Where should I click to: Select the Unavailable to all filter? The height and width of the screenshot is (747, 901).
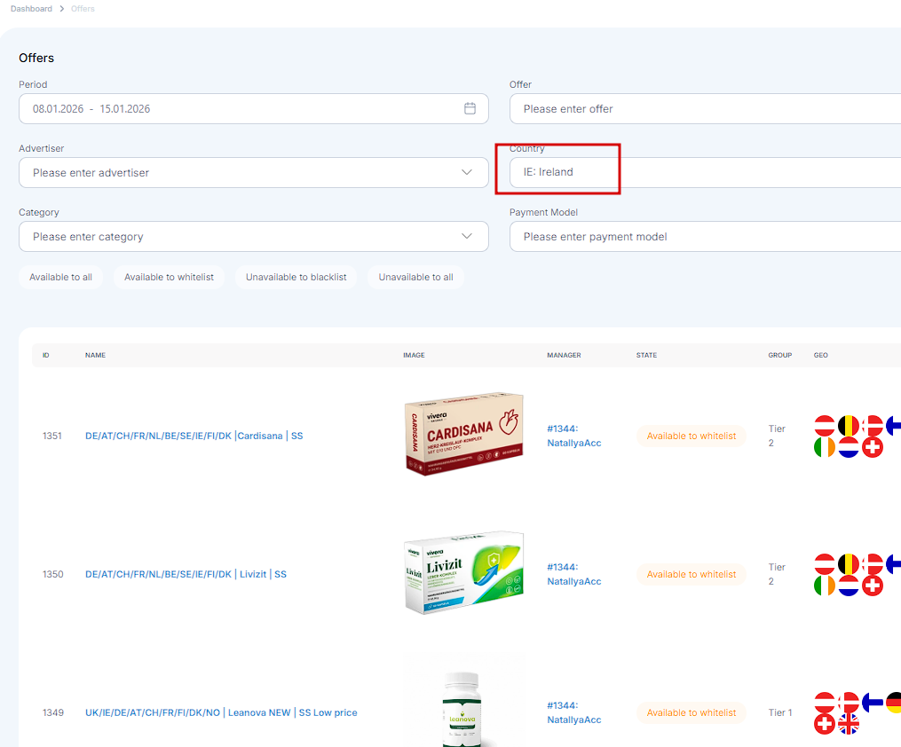[x=415, y=277]
